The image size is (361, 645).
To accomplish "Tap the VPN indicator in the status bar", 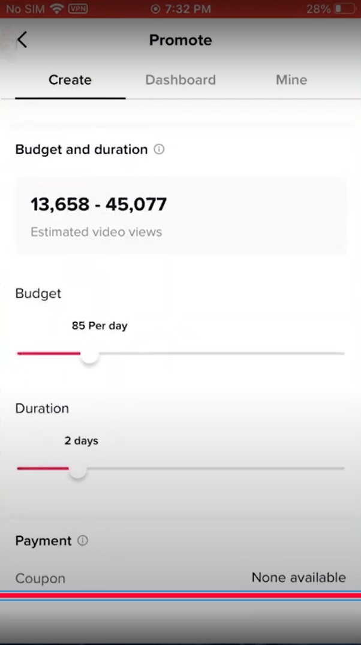I will tap(78, 9).
